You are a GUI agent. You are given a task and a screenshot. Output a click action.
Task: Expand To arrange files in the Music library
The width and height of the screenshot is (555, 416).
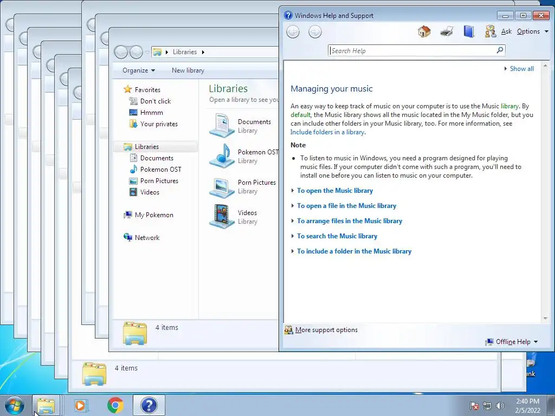350,221
